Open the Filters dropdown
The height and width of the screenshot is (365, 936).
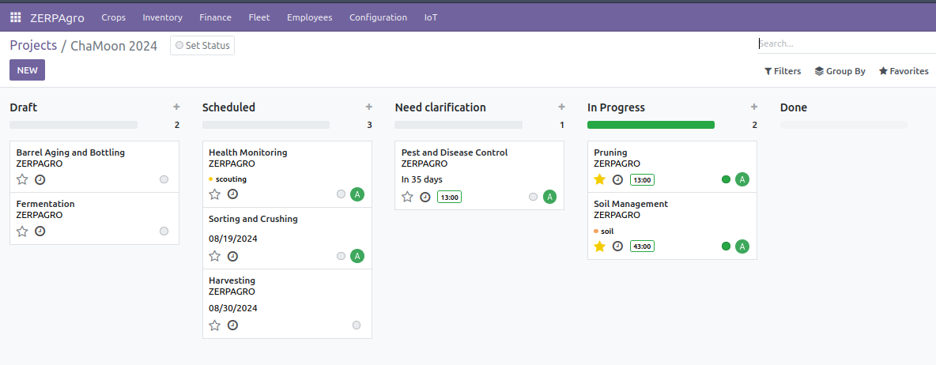click(783, 71)
